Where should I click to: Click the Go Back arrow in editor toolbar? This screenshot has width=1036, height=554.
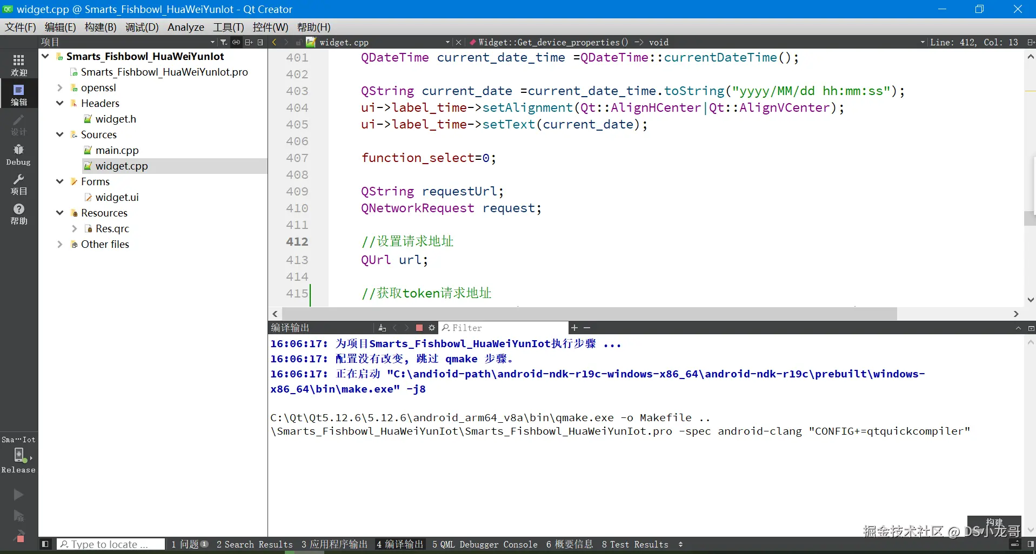[275, 42]
